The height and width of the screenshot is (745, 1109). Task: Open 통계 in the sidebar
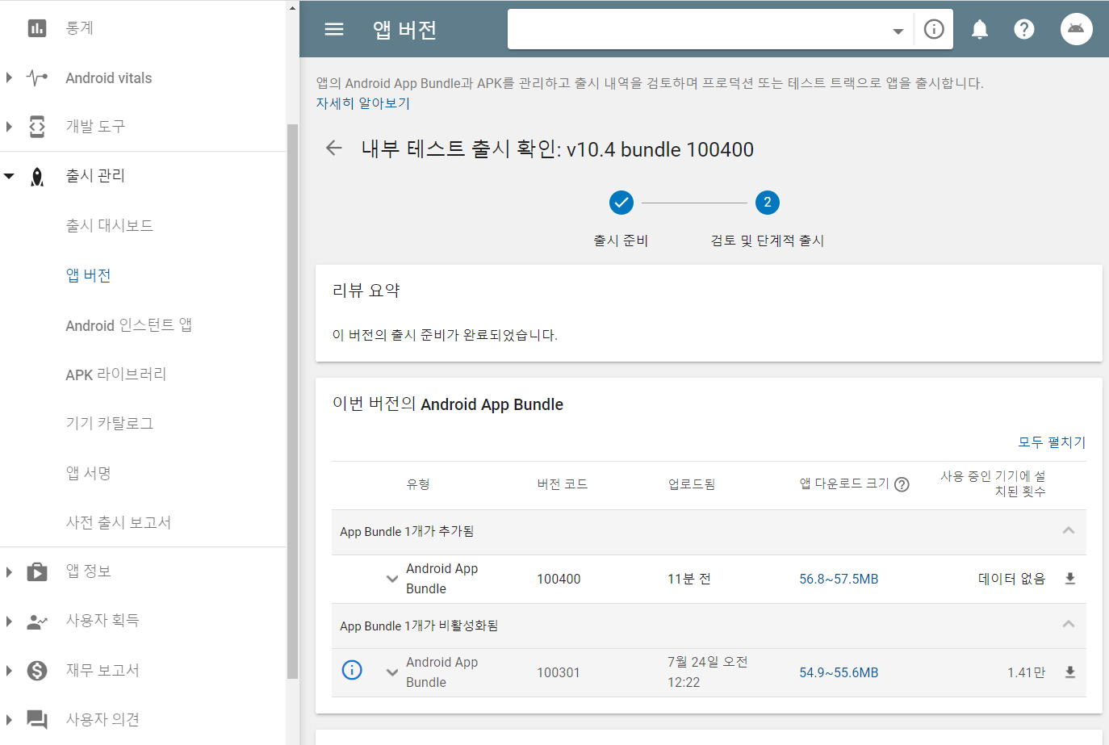(x=80, y=28)
